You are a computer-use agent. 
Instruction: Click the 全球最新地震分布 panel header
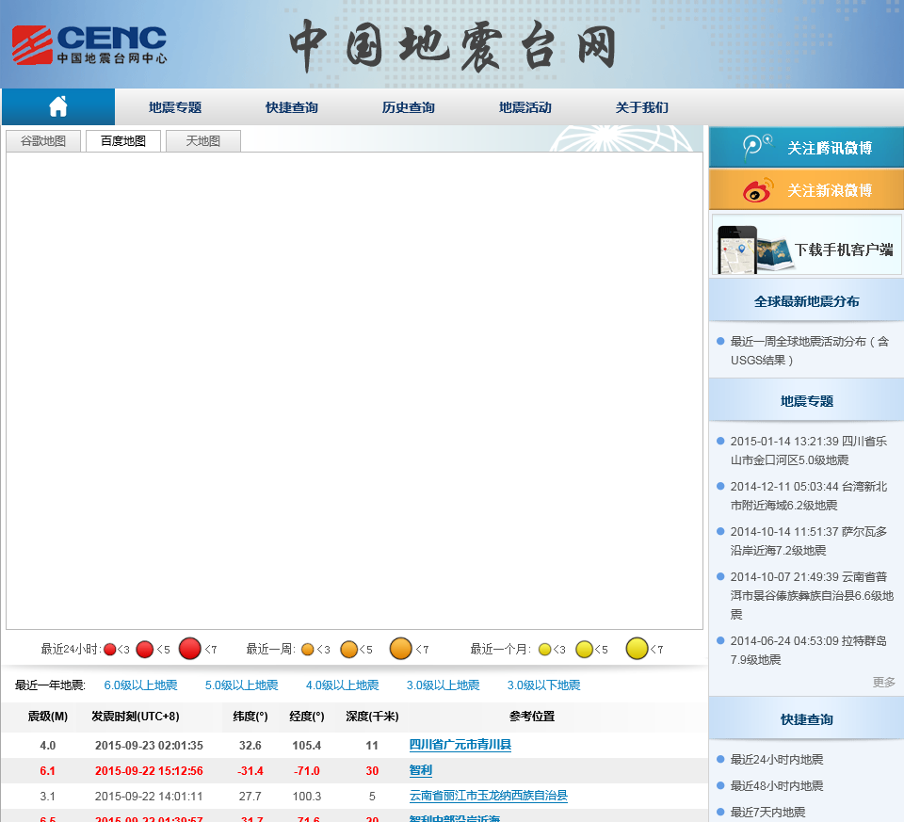[806, 301]
